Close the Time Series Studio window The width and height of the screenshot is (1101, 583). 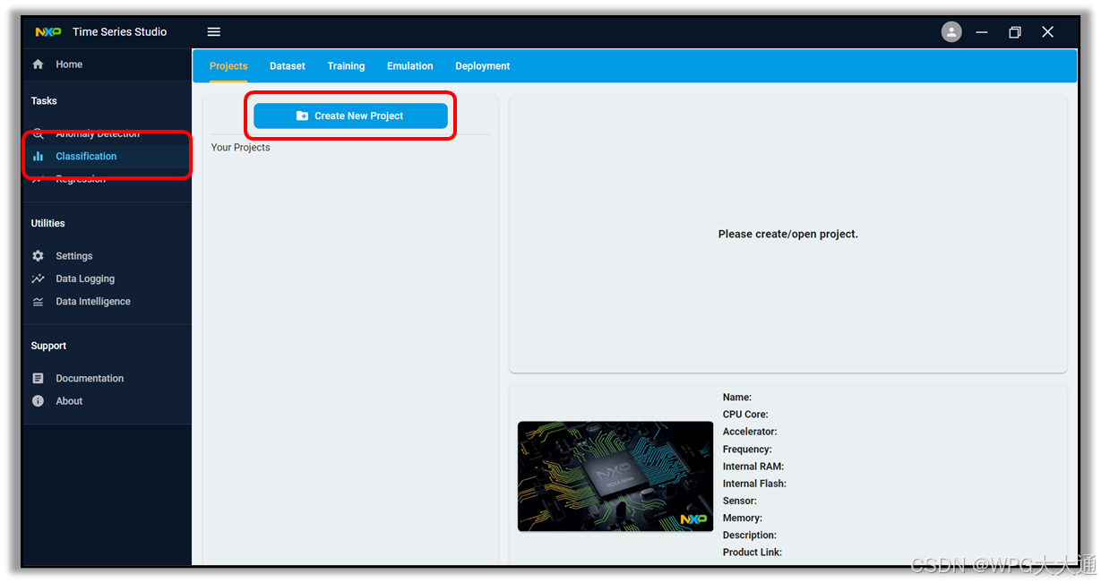coord(1047,32)
